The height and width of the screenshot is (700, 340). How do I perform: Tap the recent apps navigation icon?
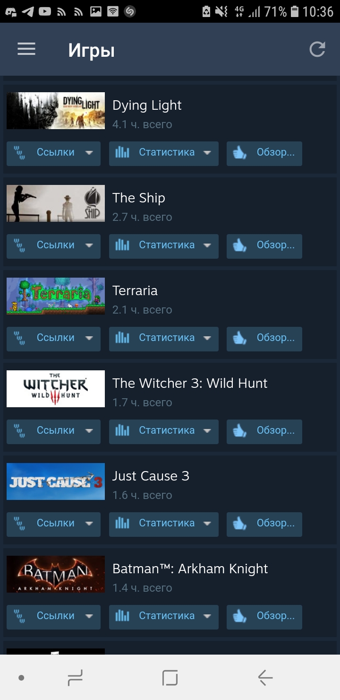pyautogui.click(x=75, y=678)
